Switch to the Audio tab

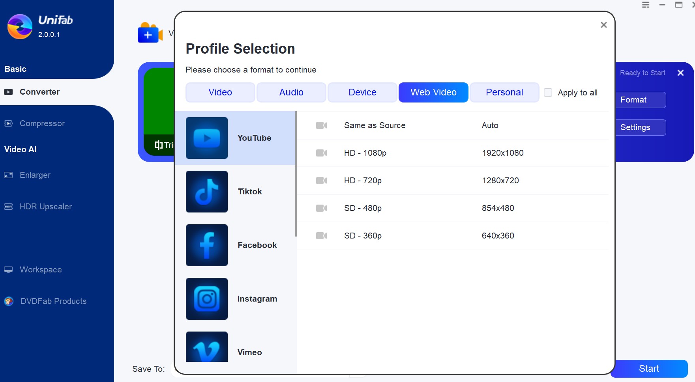pyautogui.click(x=291, y=92)
